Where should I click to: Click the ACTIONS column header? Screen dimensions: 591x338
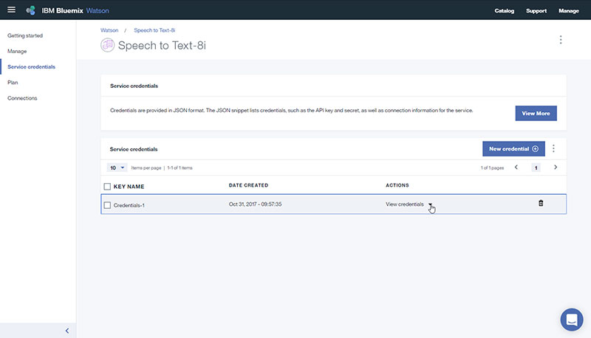[397, 185]
